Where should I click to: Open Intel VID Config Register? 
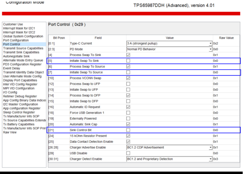(20, 84)
